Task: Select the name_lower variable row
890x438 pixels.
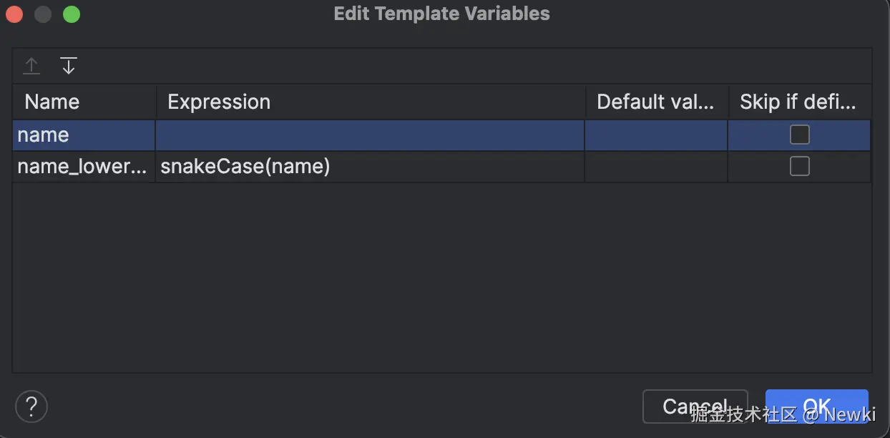Action: (x=83, y=167)
